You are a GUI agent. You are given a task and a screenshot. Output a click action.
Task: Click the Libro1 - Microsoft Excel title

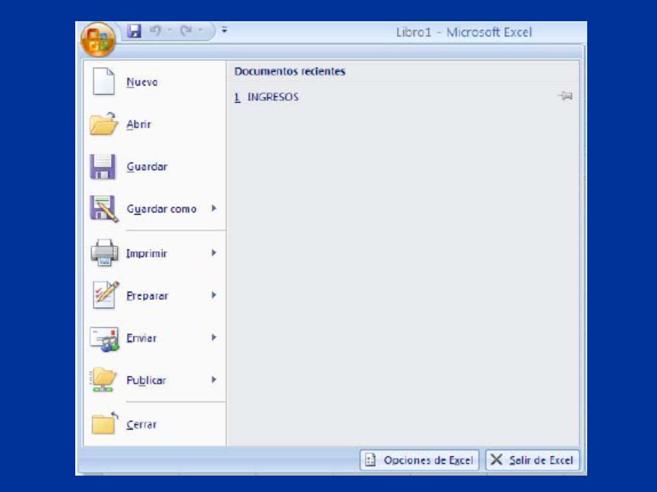[464, 32]
